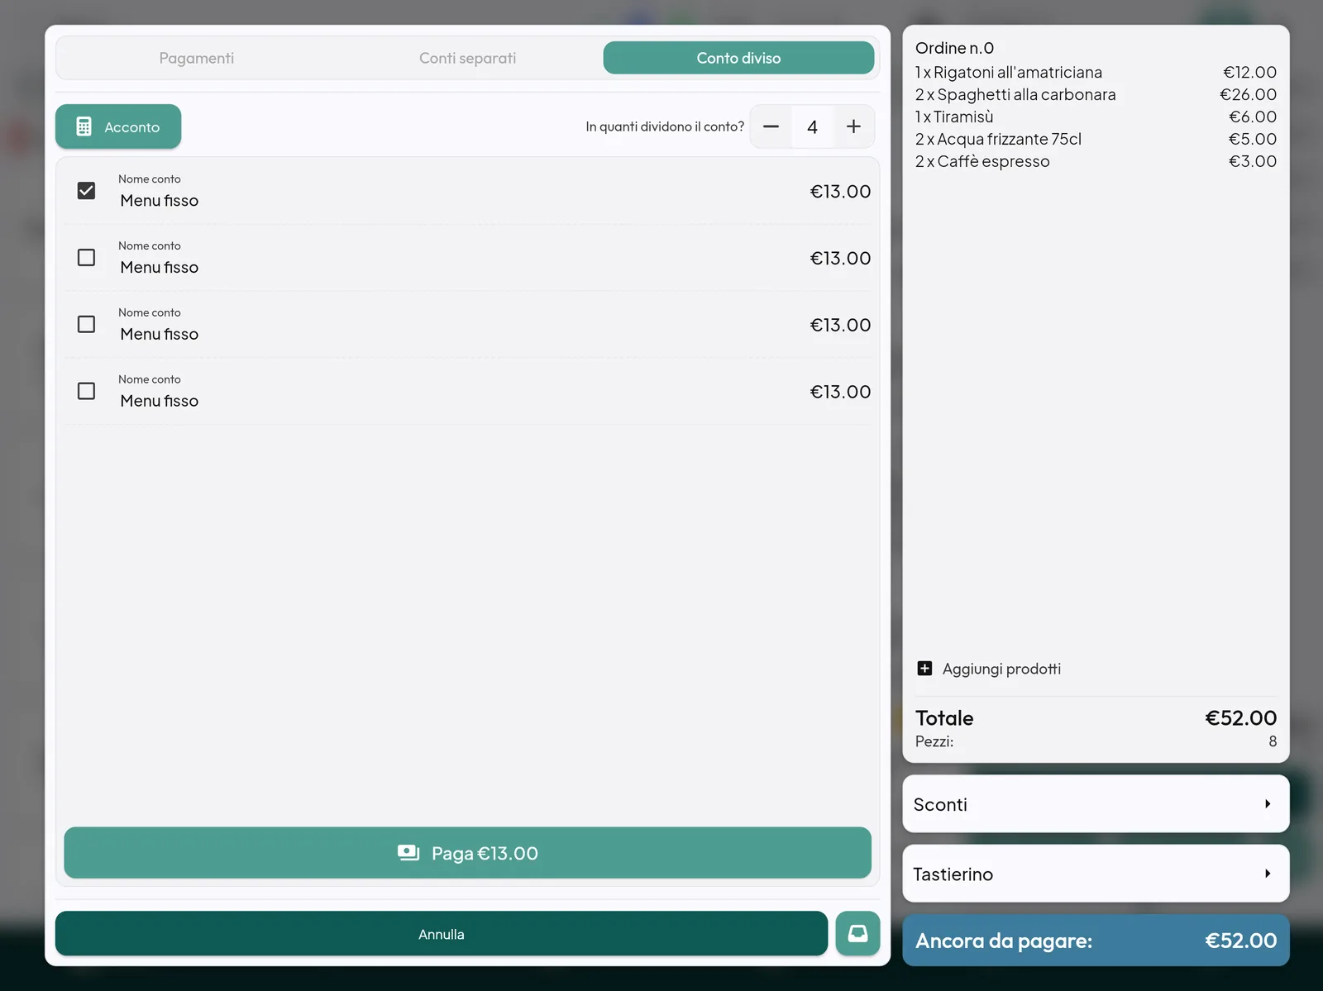Click the Aggiungi prodotti plus icon
The width and height of the screenshot is (1323, 991).
[924, 669]
